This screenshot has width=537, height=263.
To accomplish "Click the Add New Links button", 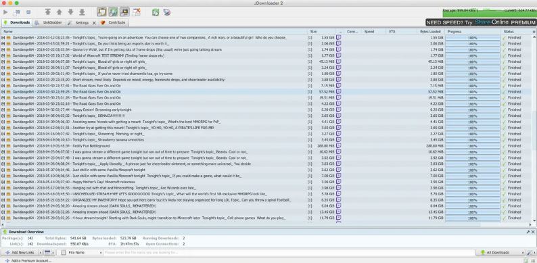I will click(x=19, y=252).
